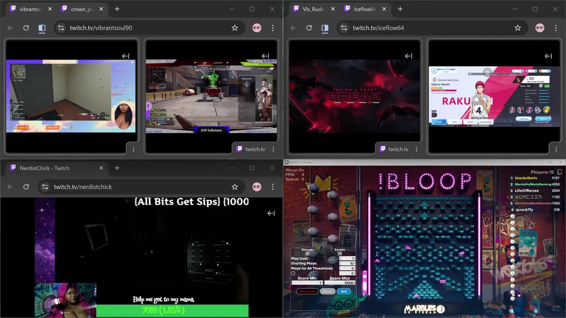Click the Training button in Rakuzan game

[x=523, y=119]
